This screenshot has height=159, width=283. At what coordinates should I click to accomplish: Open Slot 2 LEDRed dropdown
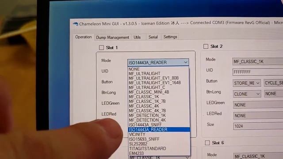[x=258, y=116]
